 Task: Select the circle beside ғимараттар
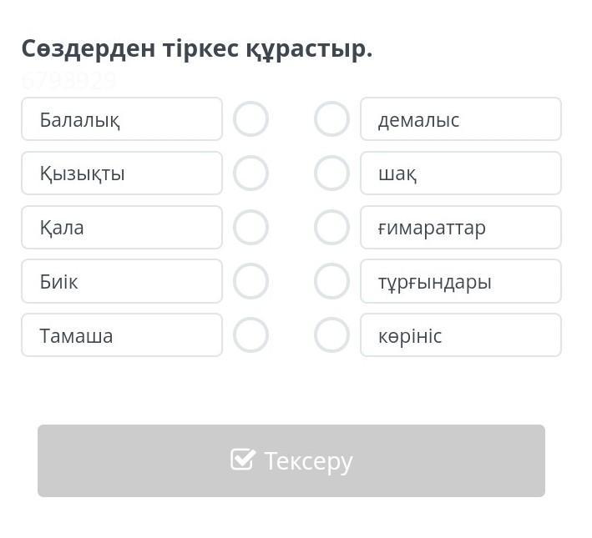(x=331, y=227)
